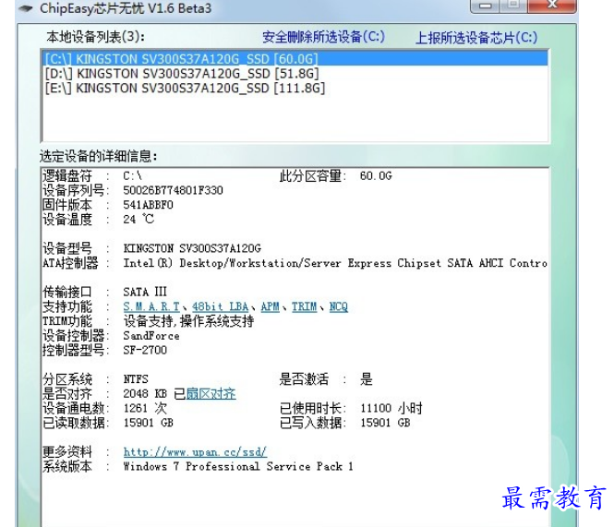Open the NCQ feature link

click(339, 307)
